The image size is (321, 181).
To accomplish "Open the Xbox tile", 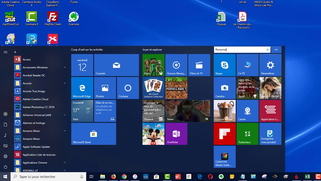I will pyautogui.click(x=153, y=65).
